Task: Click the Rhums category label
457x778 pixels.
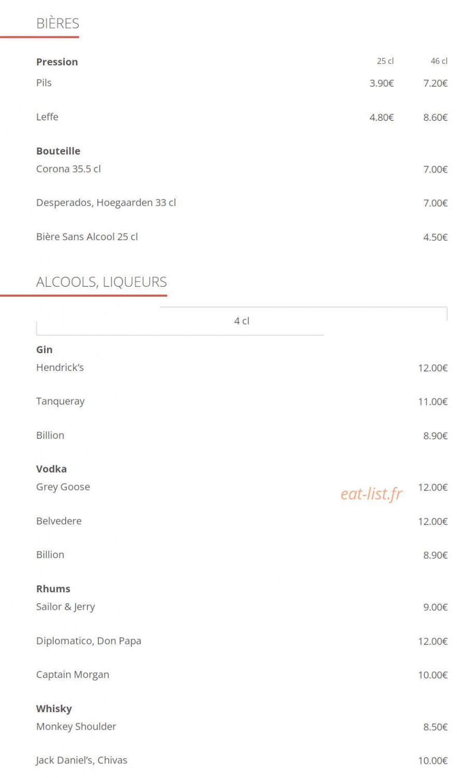Action: coord(53,589)
